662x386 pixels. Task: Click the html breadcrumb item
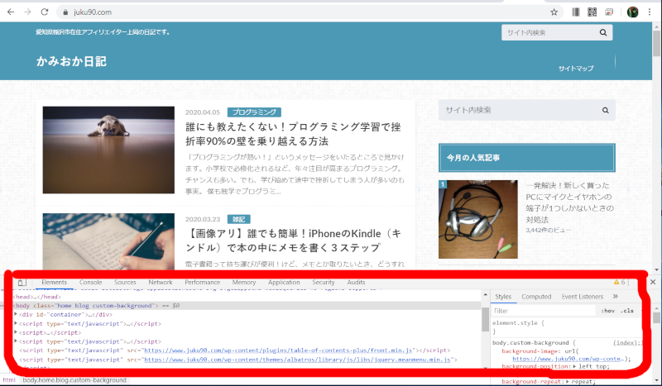point(9,380)
